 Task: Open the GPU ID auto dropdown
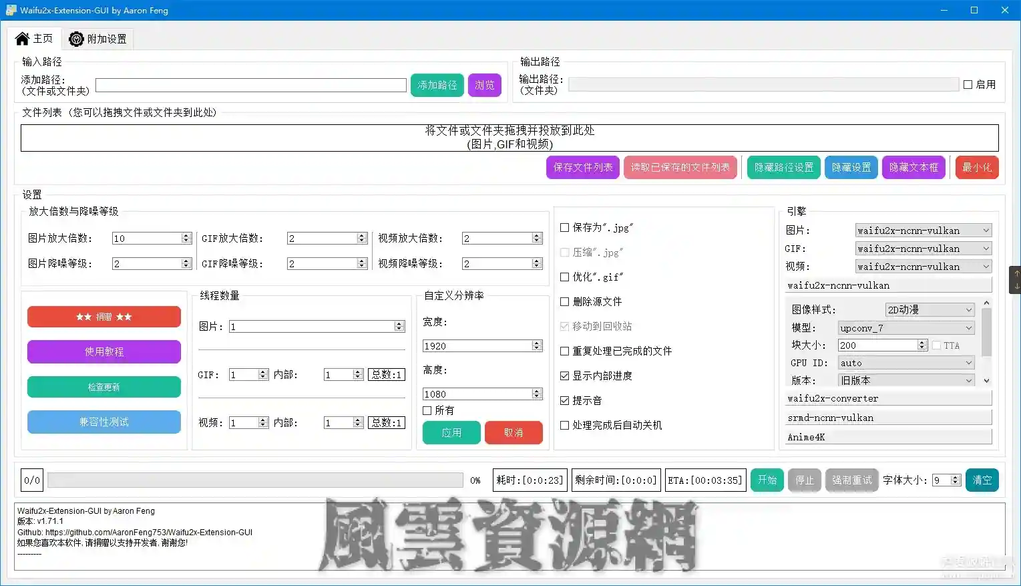[906, 363]
